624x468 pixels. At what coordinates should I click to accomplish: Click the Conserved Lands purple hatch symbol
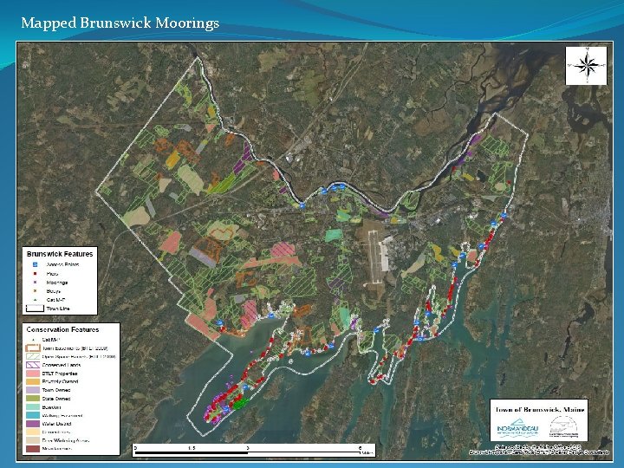33,365
